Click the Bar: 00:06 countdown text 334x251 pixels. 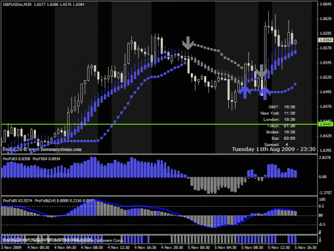(x=284, y=139)
